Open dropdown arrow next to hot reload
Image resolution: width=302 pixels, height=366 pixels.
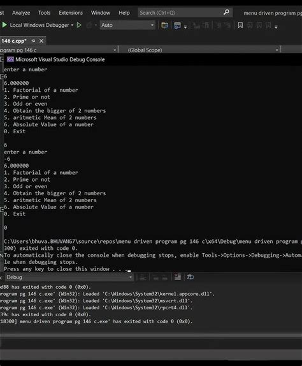tap(96, 25)
